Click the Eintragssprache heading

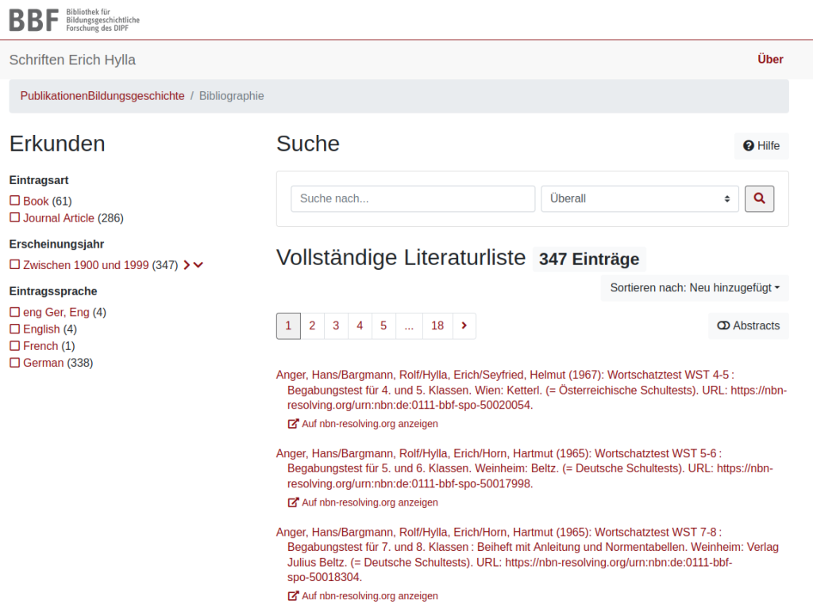(x=53, y=291)
